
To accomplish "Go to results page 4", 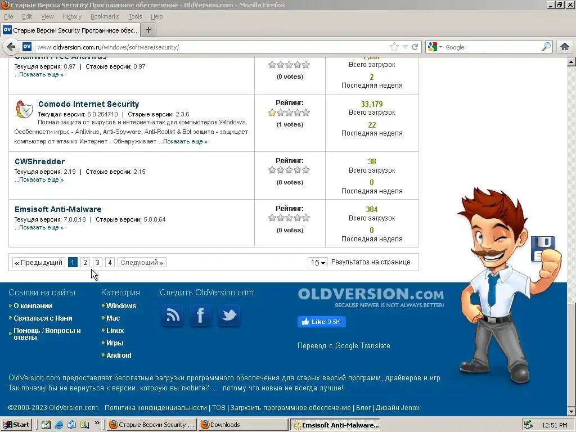I will 110,262.
